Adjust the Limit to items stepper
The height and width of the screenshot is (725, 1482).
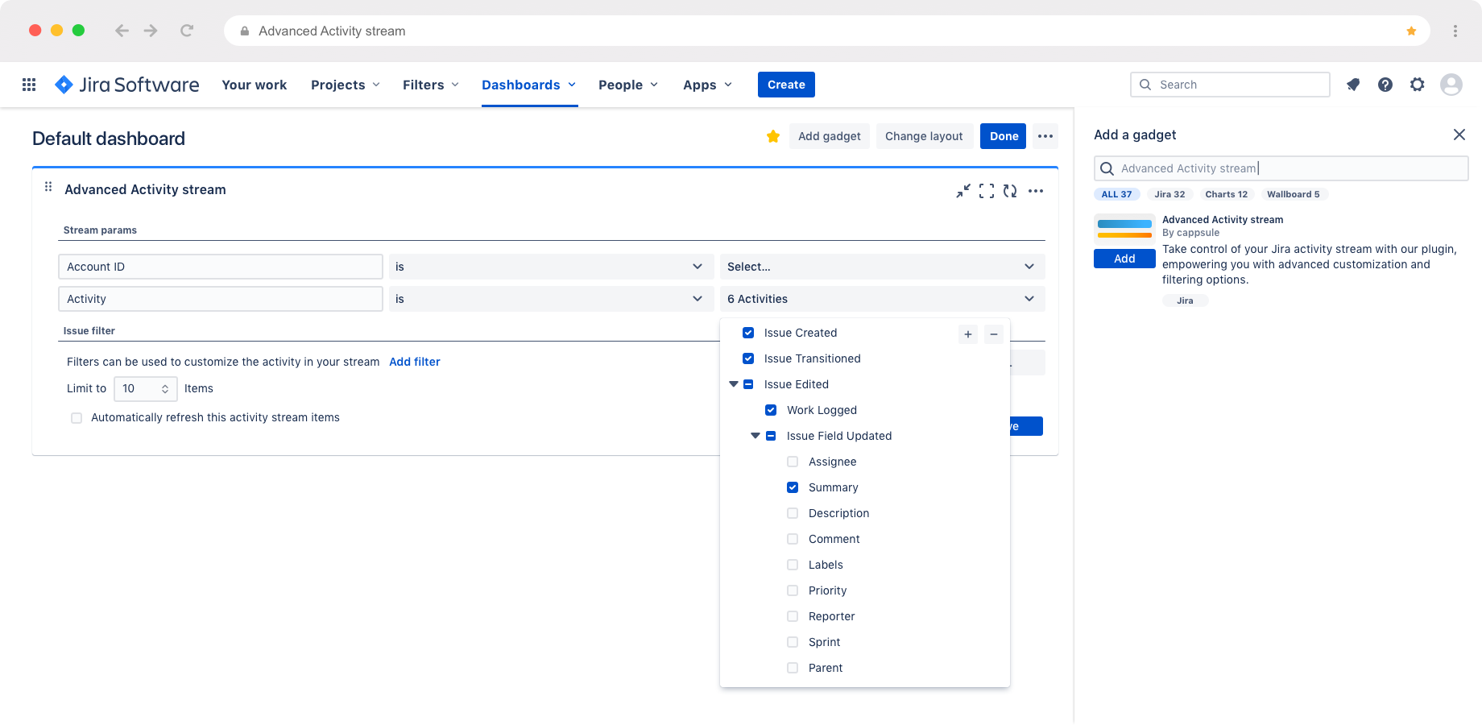[165, 389]
